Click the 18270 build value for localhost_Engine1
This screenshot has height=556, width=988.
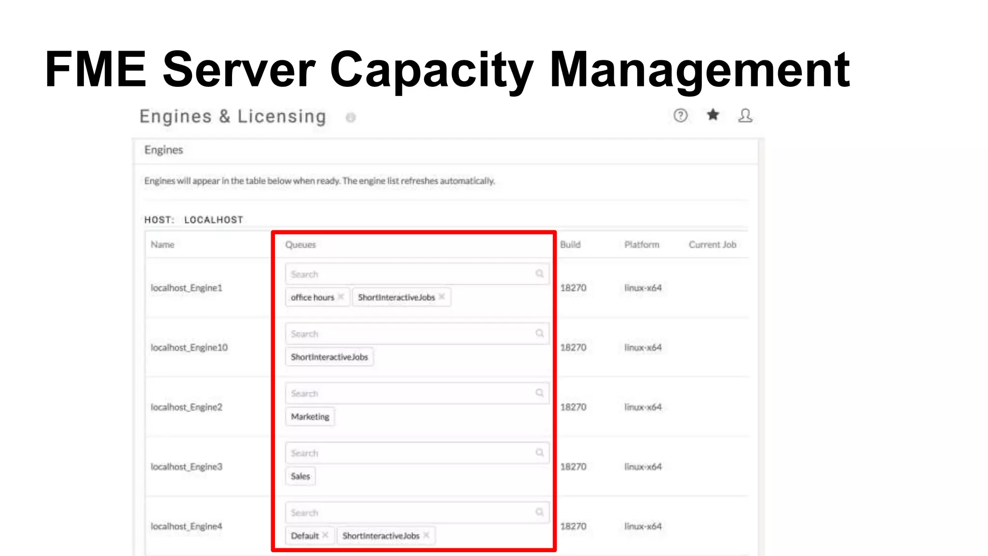573,288
